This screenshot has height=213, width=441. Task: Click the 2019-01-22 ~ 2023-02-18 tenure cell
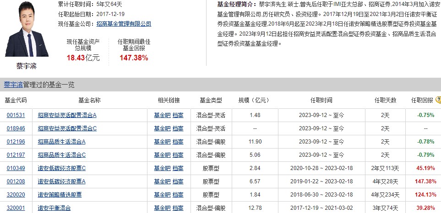point(321,181)
